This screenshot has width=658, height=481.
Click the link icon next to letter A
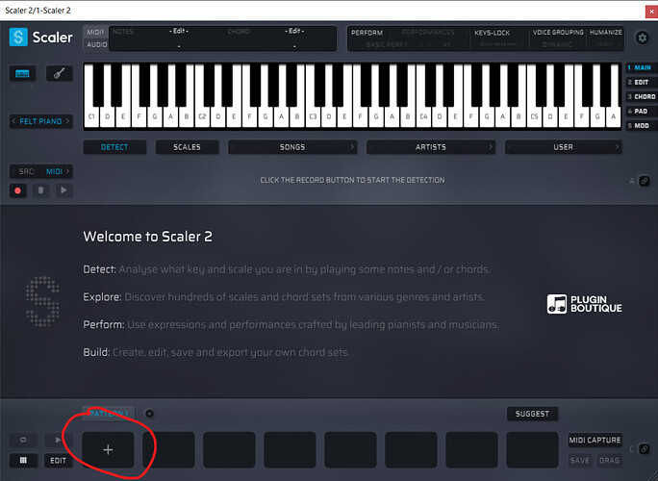[x=645, y=181]
